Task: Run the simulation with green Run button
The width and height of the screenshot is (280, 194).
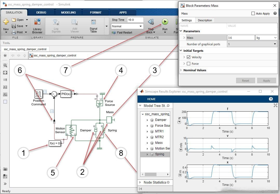Action: 165,22
